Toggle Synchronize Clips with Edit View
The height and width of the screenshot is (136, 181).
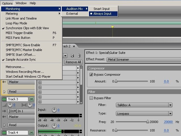click(31, 28)
